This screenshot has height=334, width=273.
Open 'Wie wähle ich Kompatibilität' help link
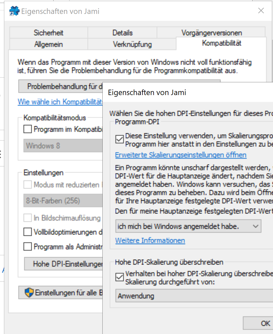click(x=60, y=102)
